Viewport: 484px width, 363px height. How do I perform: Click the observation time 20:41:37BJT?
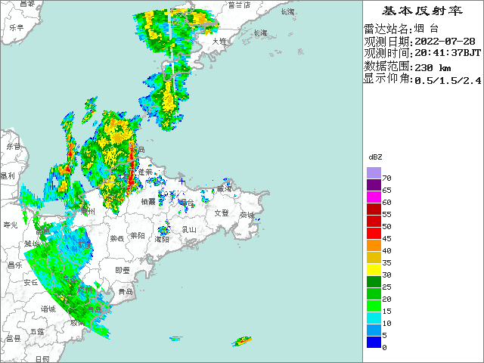coord(446,53)
